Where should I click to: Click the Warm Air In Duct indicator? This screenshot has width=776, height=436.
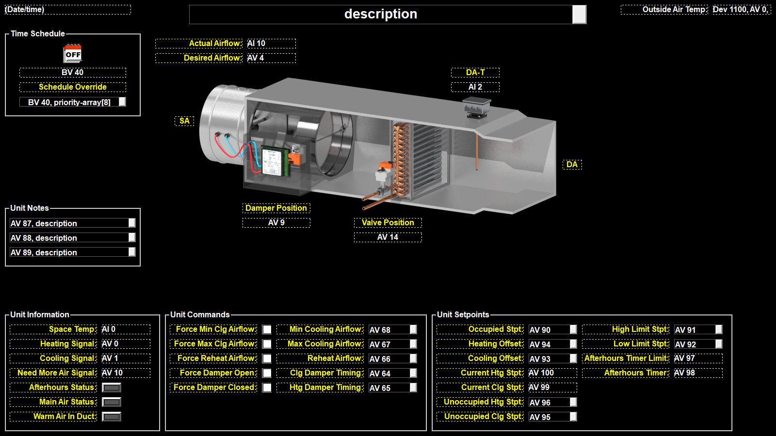[112, 417]
